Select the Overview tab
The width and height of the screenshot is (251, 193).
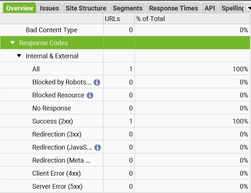point(20,8)
